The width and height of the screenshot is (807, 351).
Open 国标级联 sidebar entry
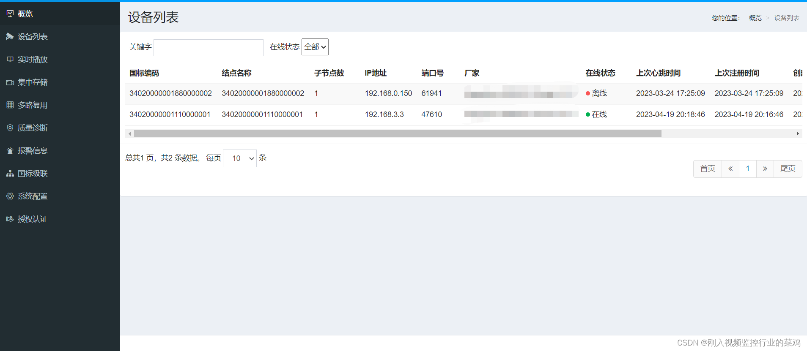pyautogui.click(x=60, y=174)
